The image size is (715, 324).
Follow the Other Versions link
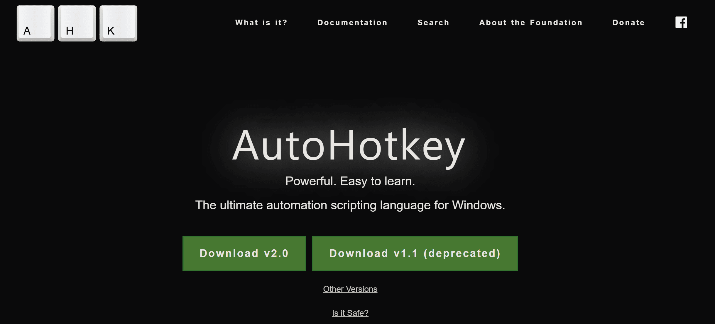pyautogui.click(x=350, y=289)
